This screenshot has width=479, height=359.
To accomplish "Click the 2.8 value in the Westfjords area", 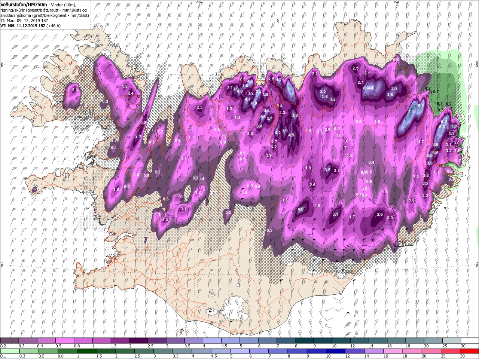I will pyautogui.click(x=143, y=123).
